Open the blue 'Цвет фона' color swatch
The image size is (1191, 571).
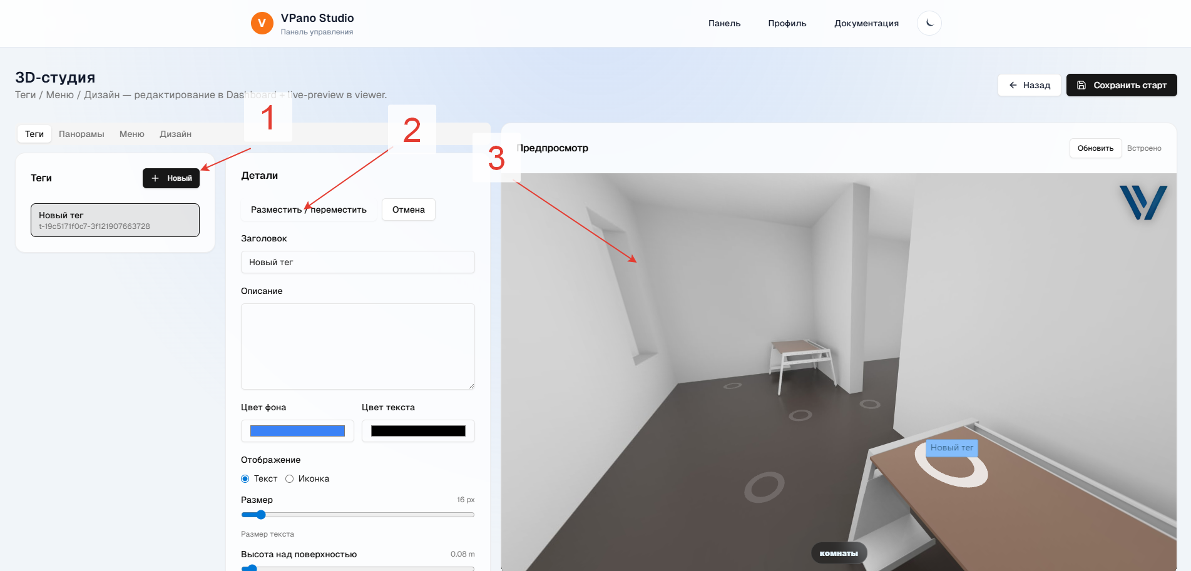pos(297,431)
